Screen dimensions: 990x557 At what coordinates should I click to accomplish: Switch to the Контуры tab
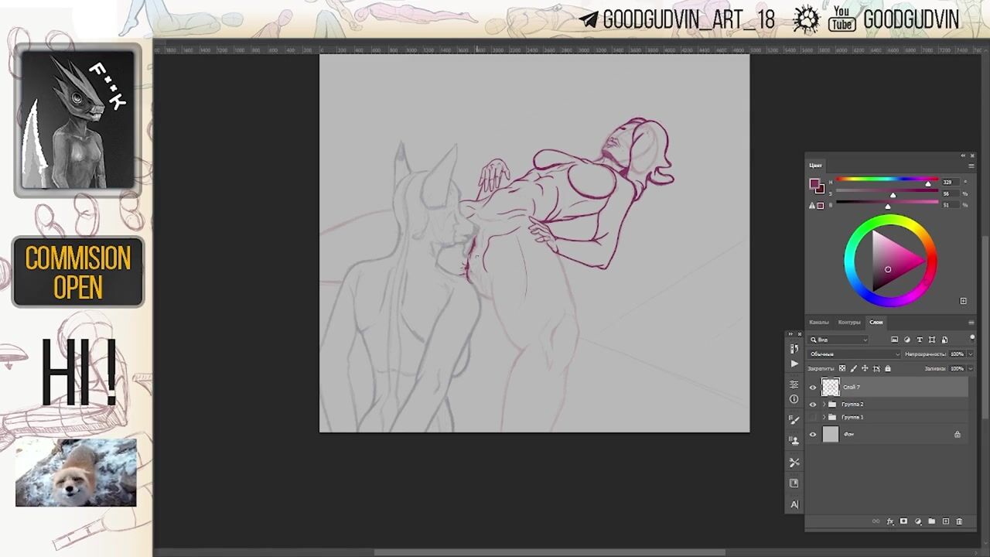click(x=848, y=322)
